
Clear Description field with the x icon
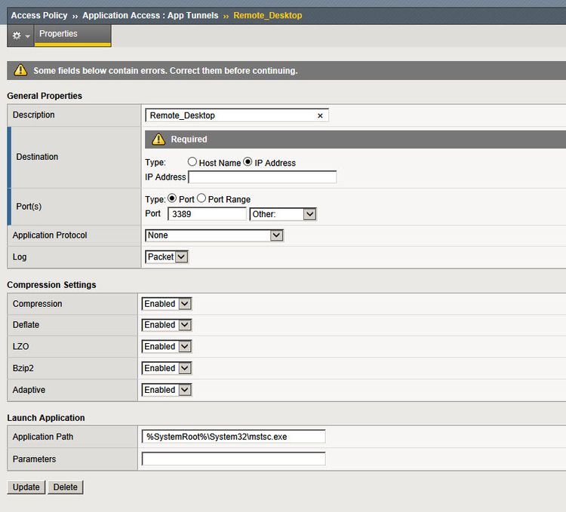(x=320, y=115)
